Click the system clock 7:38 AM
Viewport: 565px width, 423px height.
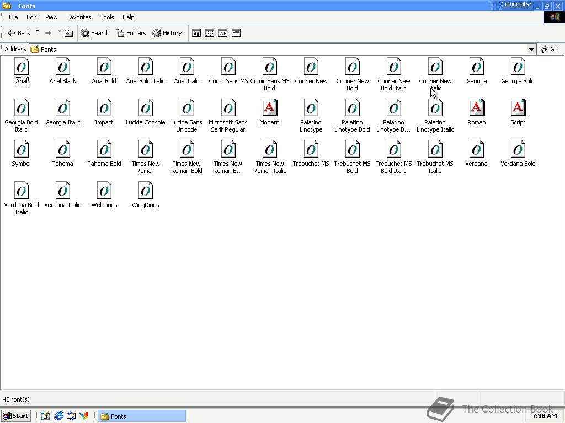545,416
